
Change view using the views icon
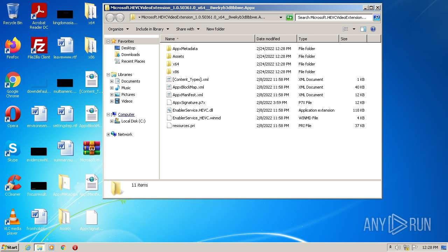345,29
